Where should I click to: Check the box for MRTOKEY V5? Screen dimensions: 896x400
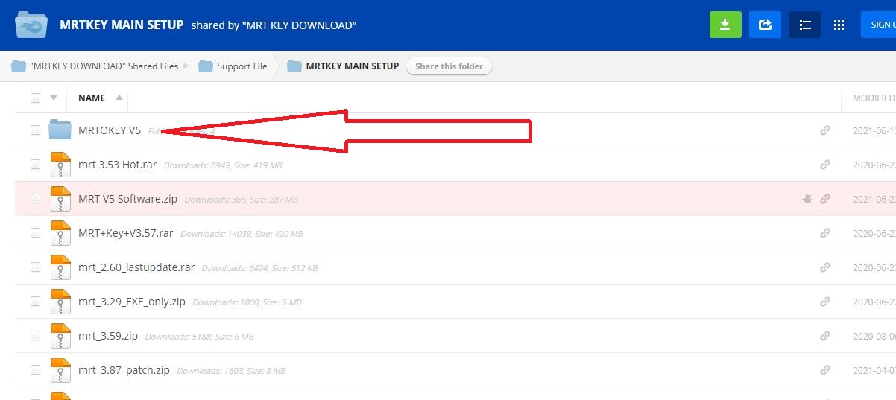[x=35, y=130]
